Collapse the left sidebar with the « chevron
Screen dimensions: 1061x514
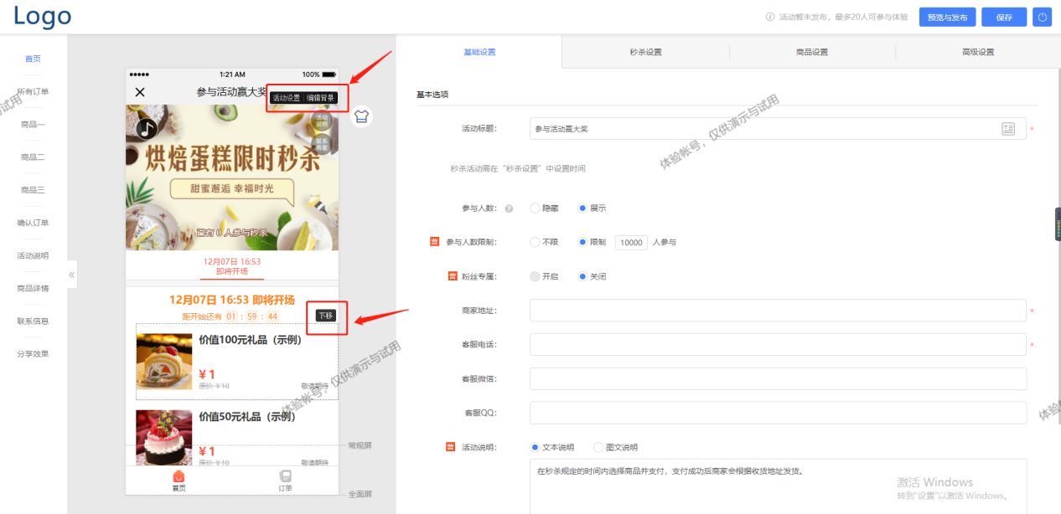[x=71, y=274]
